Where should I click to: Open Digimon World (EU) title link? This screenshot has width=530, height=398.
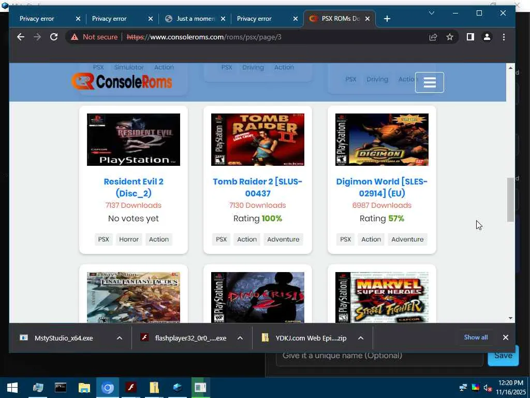pos(382,187)
